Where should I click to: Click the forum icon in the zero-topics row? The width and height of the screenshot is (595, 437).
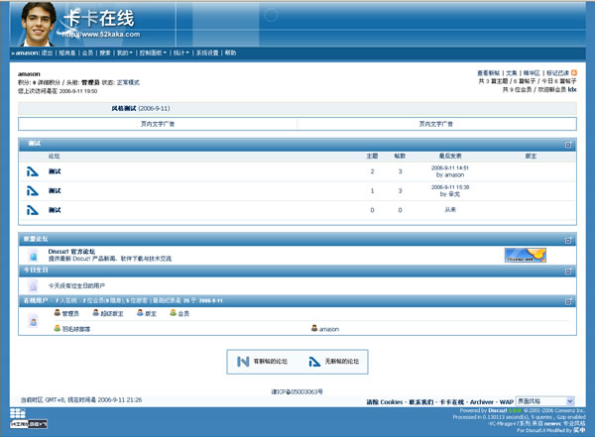(33, 210)
